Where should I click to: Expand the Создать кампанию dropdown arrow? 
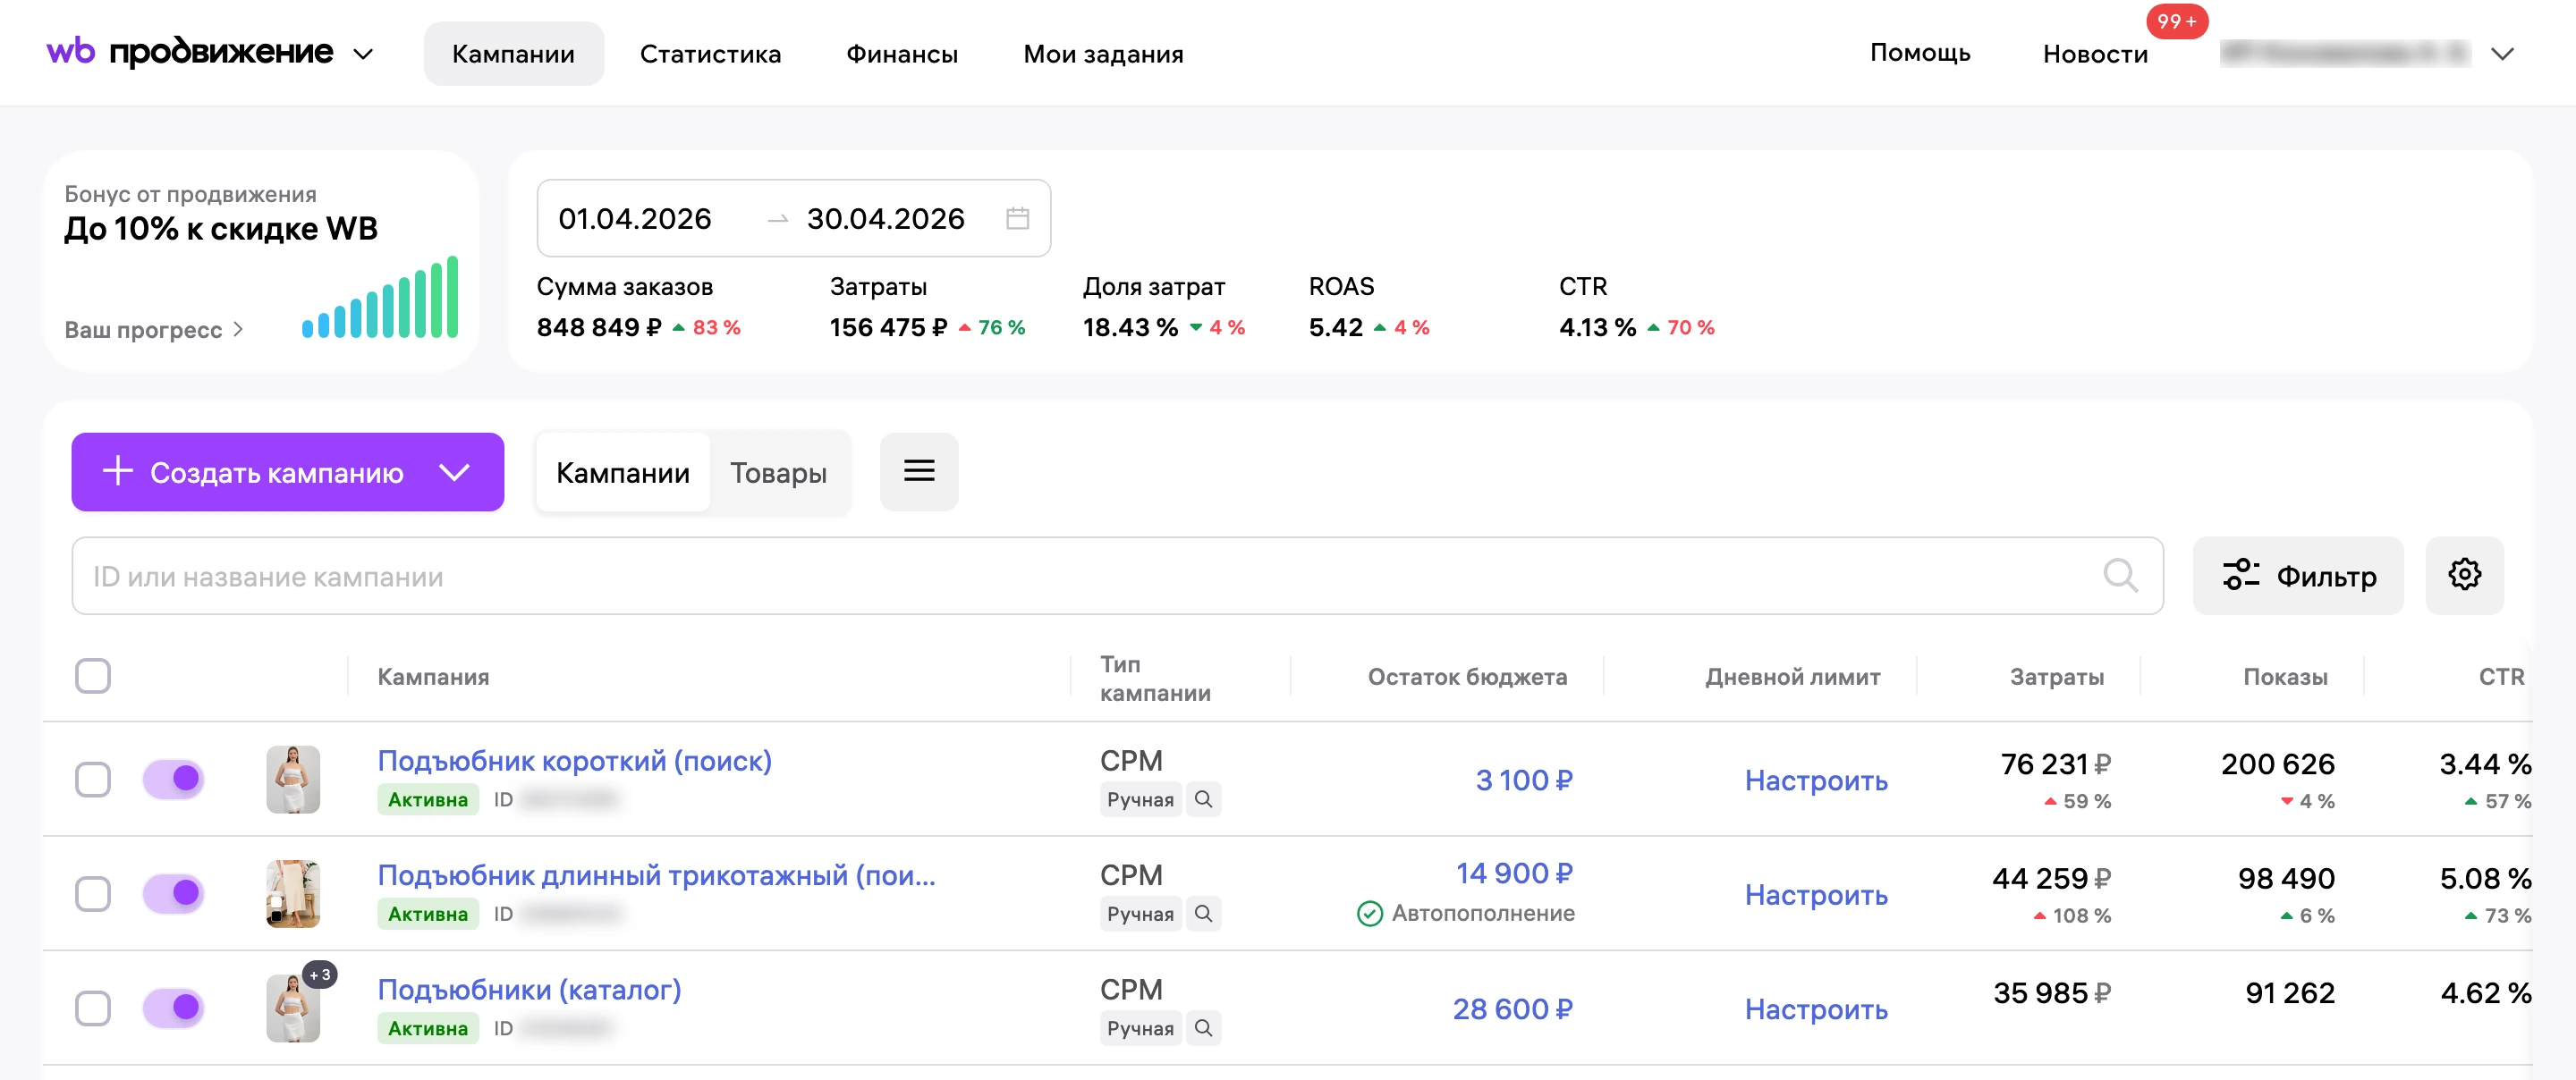pyautogui.click(x=455, y=472)
